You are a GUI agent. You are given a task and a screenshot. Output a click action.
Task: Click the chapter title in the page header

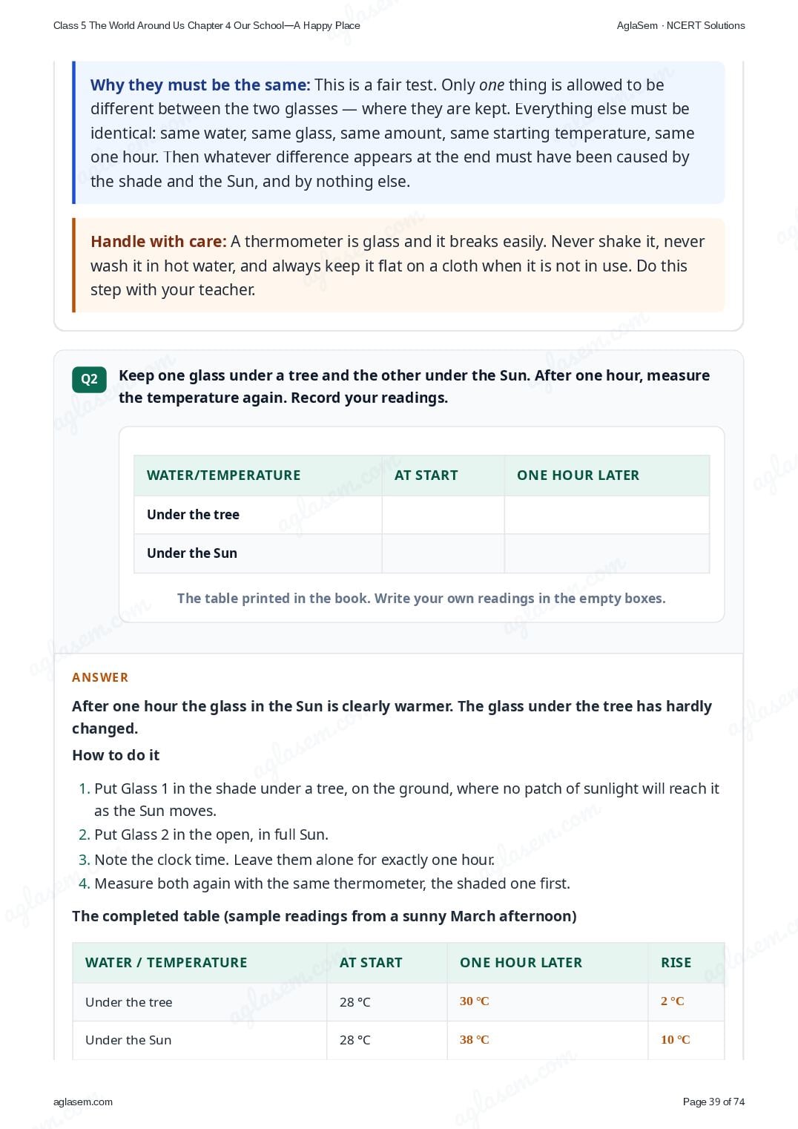(207, 25)
